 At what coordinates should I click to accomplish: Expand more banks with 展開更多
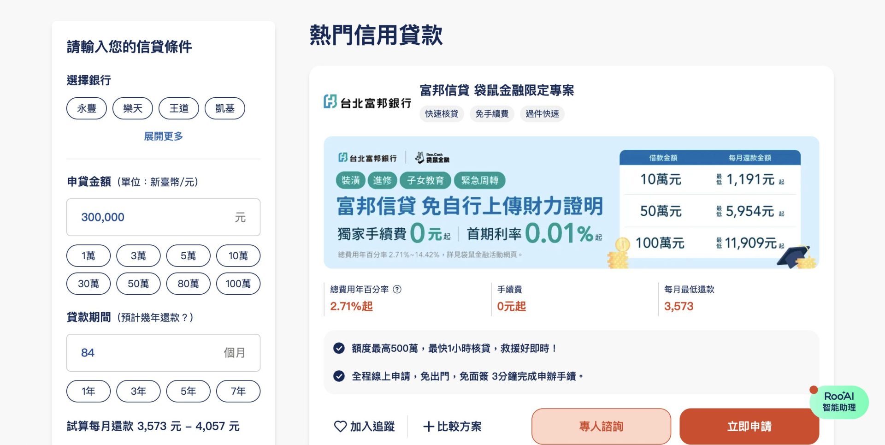(163, 136)
